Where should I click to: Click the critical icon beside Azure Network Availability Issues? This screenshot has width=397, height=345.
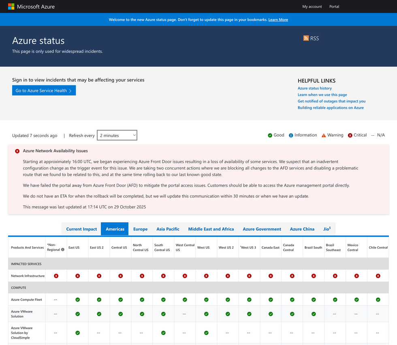(17, 151)
